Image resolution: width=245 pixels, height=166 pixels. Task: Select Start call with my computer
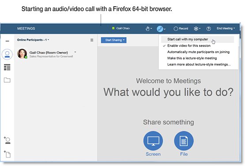pos(197,39)
